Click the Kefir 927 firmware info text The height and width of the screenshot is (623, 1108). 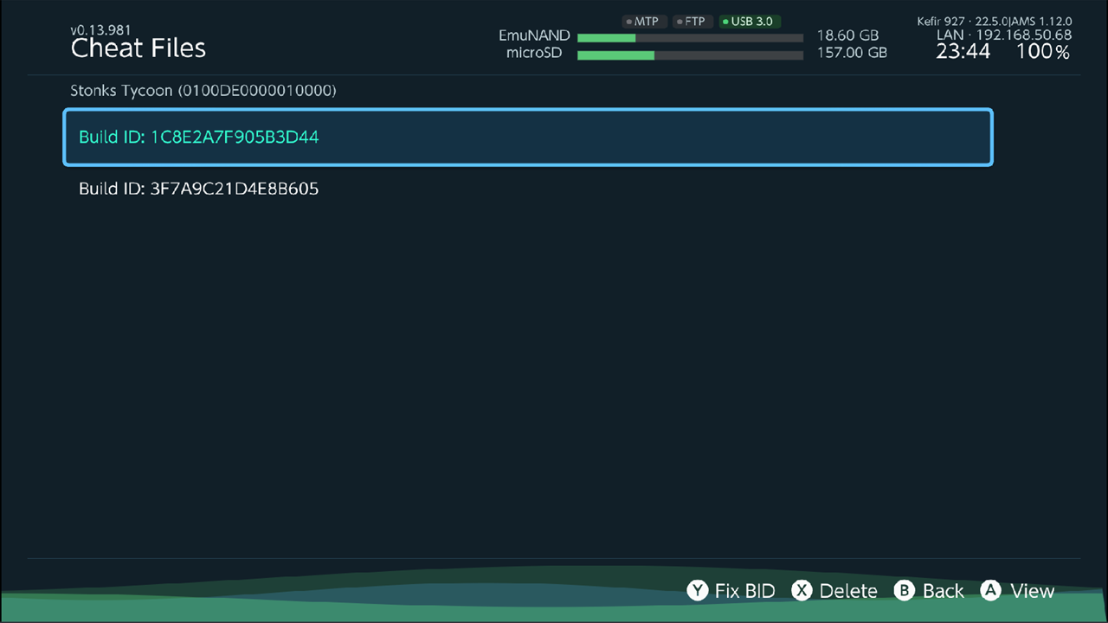pyautogui.click(x=995, y=21)
